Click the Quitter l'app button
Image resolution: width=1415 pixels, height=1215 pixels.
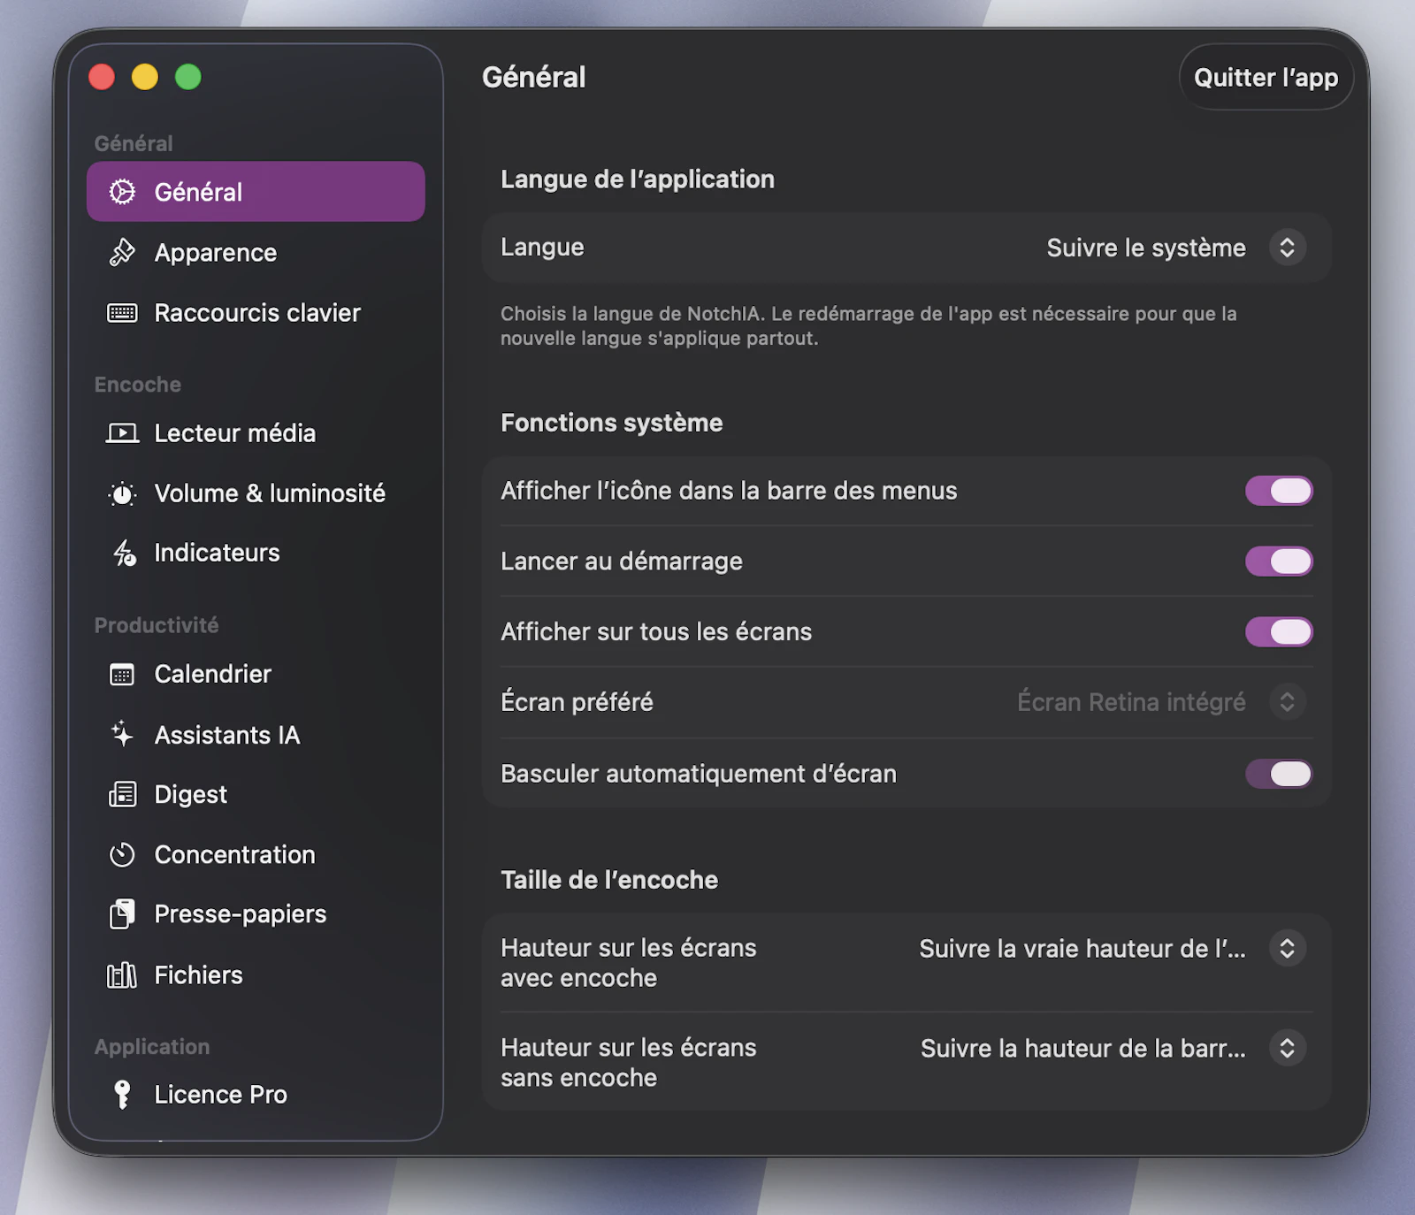(x=1266, y=78)
